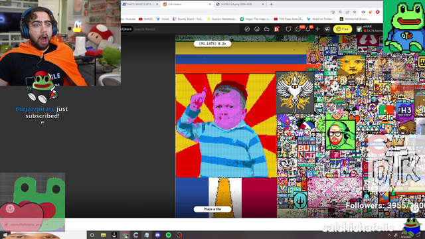Image resolution: width=425 pixels, height=239 pixels.
Task: Open the OBS recording icon in taskbar
Action: 179,235
